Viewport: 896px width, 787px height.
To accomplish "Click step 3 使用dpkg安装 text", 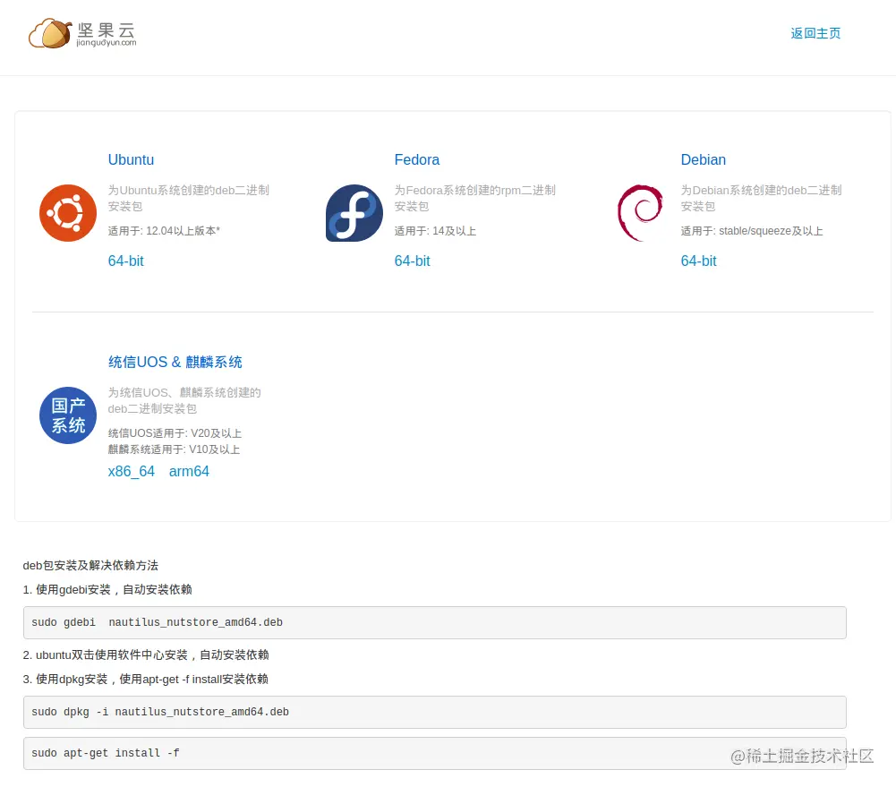I will 145,679.
